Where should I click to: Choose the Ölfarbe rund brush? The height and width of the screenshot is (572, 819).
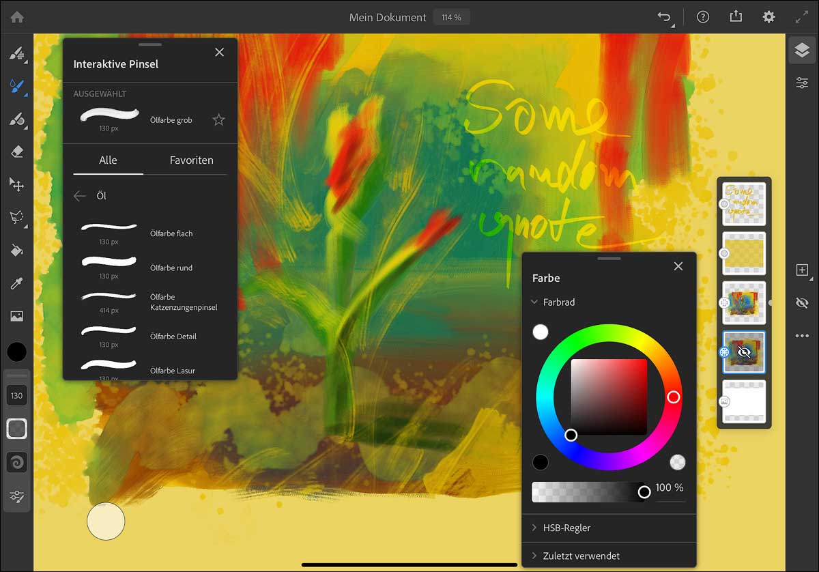(150, 268)
